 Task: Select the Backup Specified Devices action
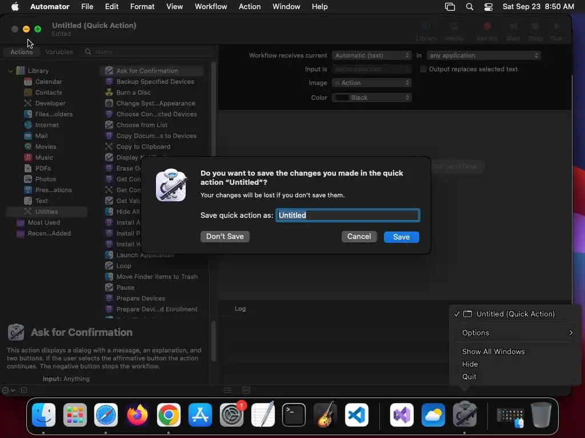(x=151, y=82)
